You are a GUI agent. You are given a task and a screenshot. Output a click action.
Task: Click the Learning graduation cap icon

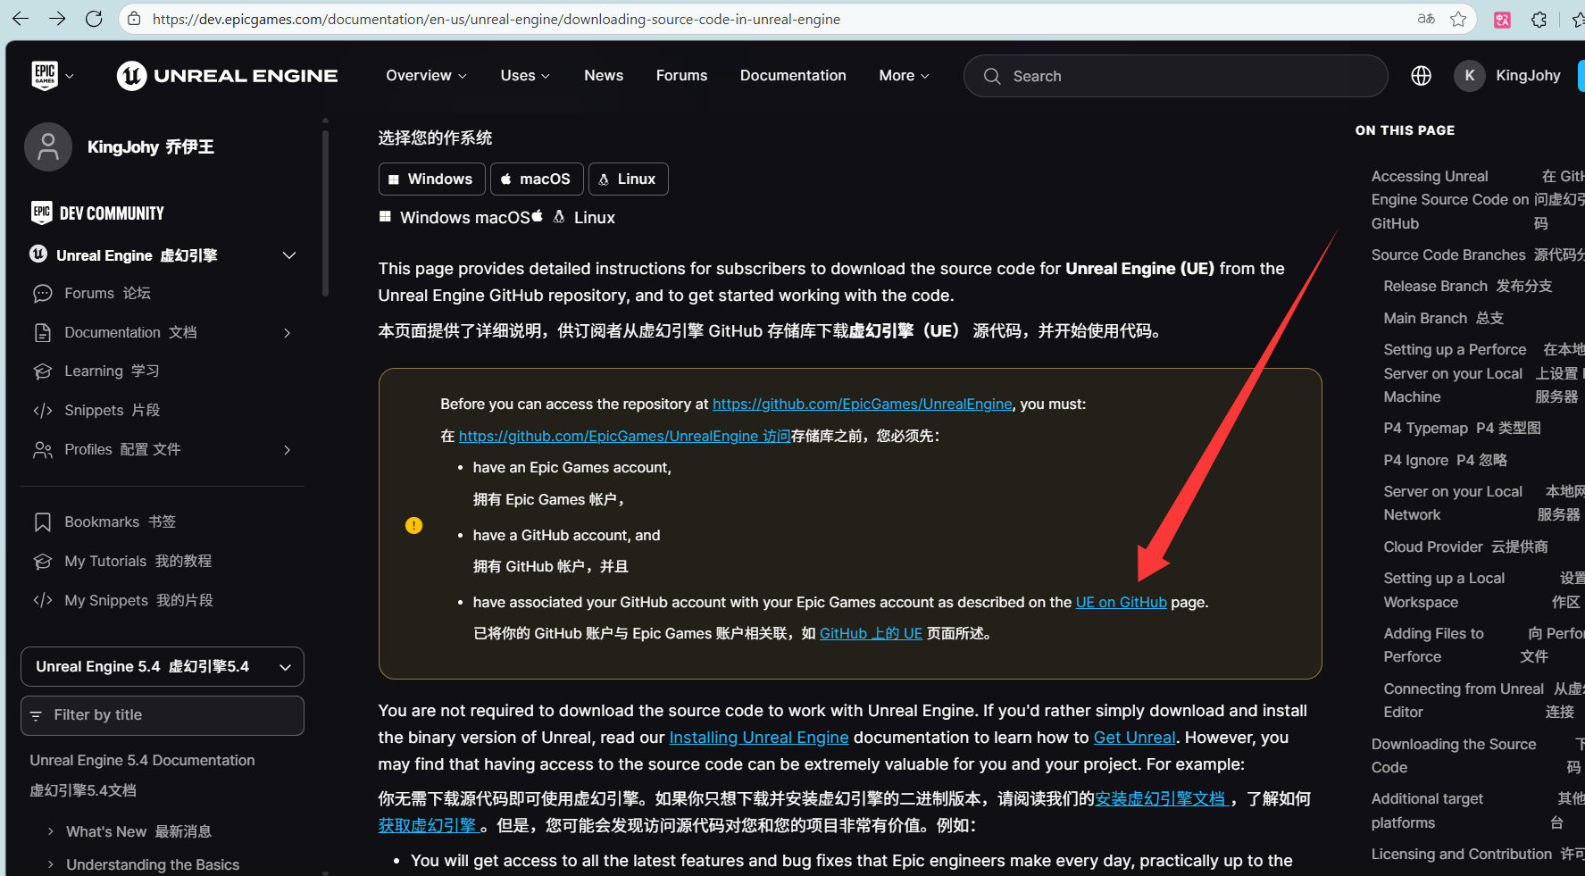[x=42, y=371]
